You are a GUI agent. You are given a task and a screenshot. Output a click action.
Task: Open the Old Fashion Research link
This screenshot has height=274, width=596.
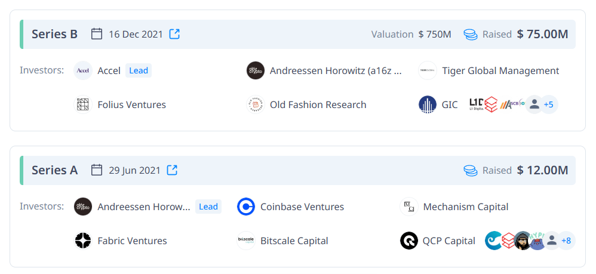(318, 104)
